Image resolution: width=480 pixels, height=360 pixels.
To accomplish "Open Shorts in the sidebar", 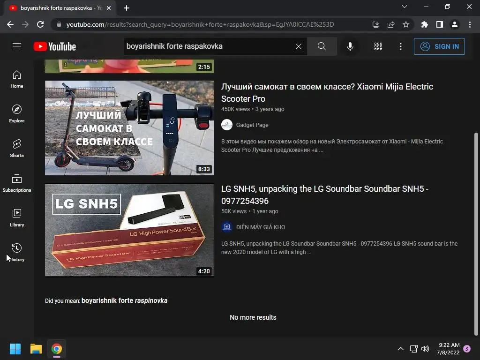I will (17, 149).
